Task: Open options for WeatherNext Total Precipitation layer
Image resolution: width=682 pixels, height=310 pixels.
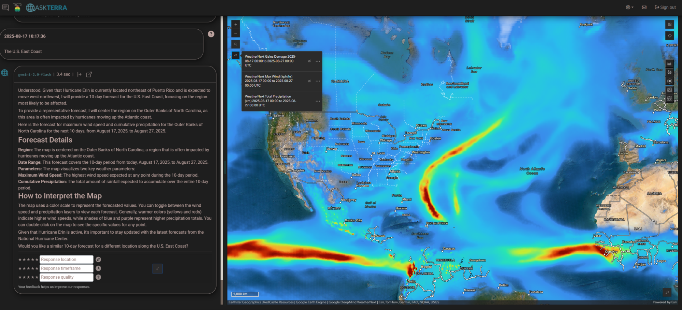Action: (x=318, y=101)
